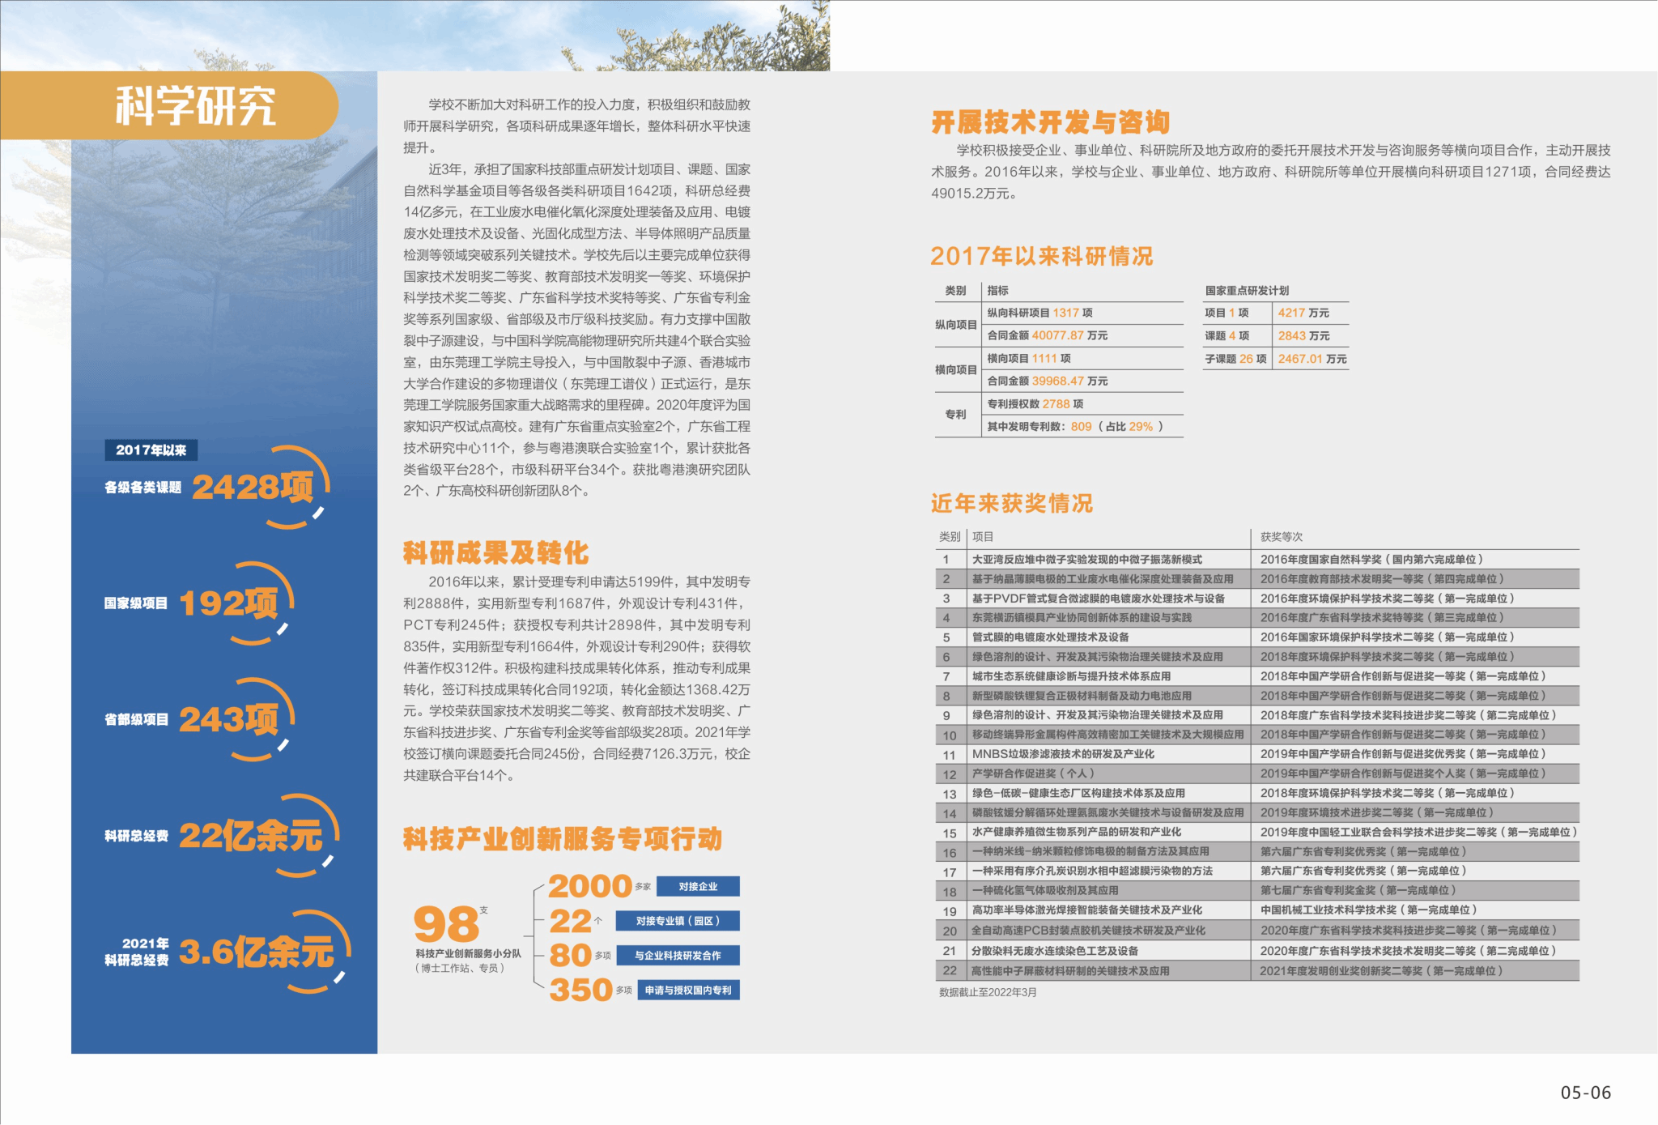The image size is (1658, 1125).
Task: Click the 申请与授权国内专利 blue label
Action: click(x=688, y=991)
